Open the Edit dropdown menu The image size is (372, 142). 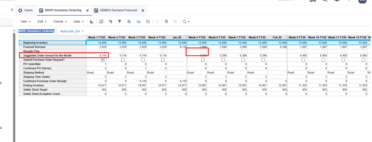point(42,22)
